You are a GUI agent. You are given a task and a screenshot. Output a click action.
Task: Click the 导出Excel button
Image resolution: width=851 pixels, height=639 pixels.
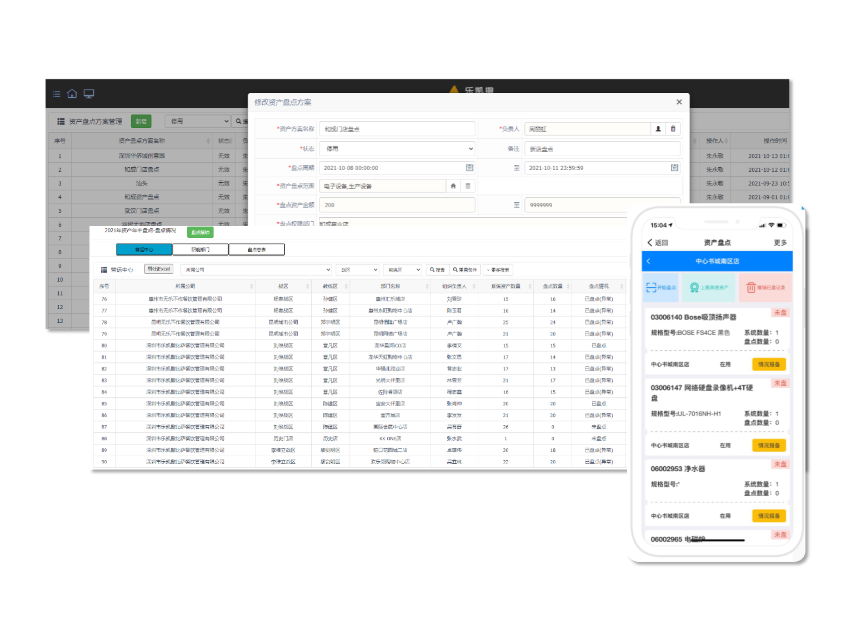point(159,269)
